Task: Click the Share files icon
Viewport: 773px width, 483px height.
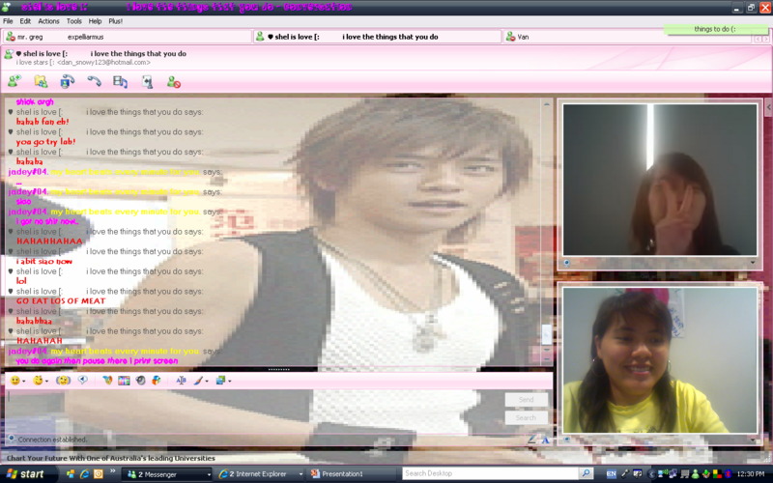Action: 41,82
